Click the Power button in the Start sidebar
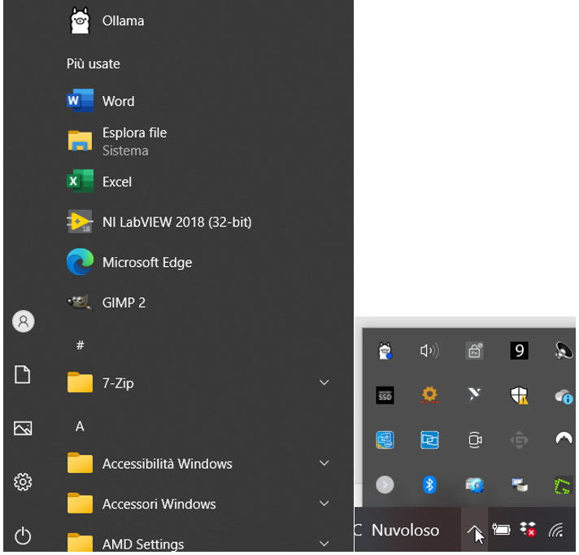Image resolution: width=579 pixels, height=555 pixels. coord(23,535)
